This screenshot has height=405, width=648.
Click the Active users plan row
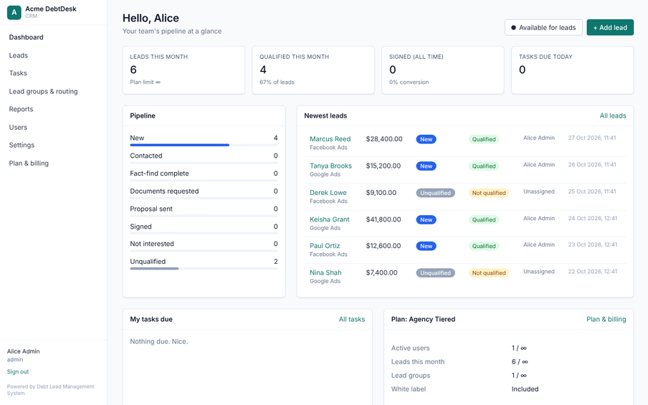click(508, 348)
